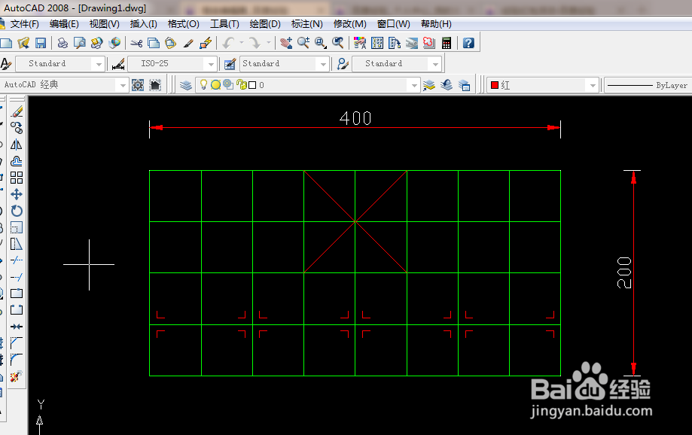Viewport: 692px width, 435px height.
Task: Select the Trim tool
Action: point(17,260)
